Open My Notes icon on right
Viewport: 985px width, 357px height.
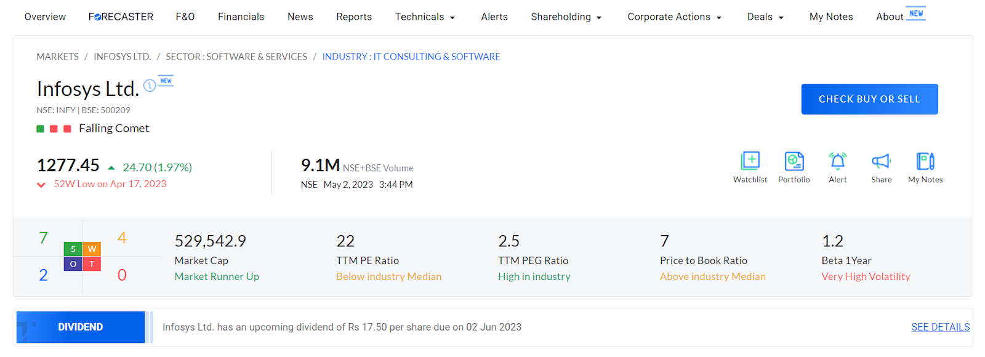click(x=925, y=161)
